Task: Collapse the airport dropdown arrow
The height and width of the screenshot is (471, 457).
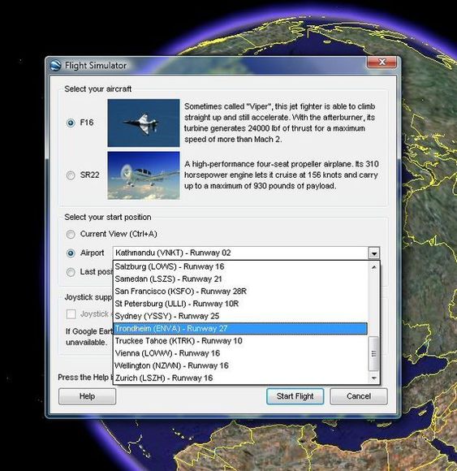Action: (374, 253)
